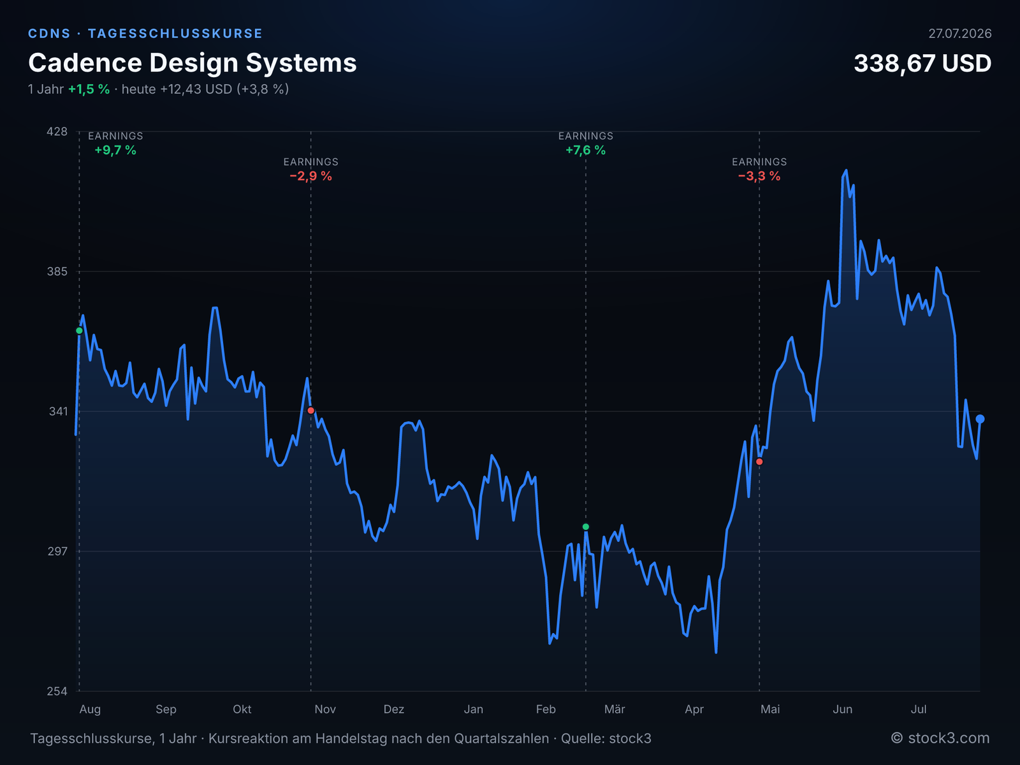This screenshot has width=1020, height=765.
Task: Click the Sep x-axis label
Action: tap(166, 710)
